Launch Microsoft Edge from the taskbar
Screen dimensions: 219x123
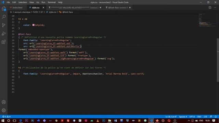[x=21, y=121]
